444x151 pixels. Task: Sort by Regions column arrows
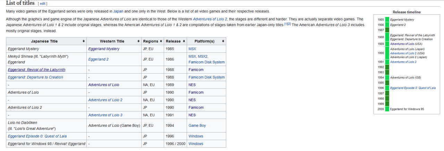point(161,41)
